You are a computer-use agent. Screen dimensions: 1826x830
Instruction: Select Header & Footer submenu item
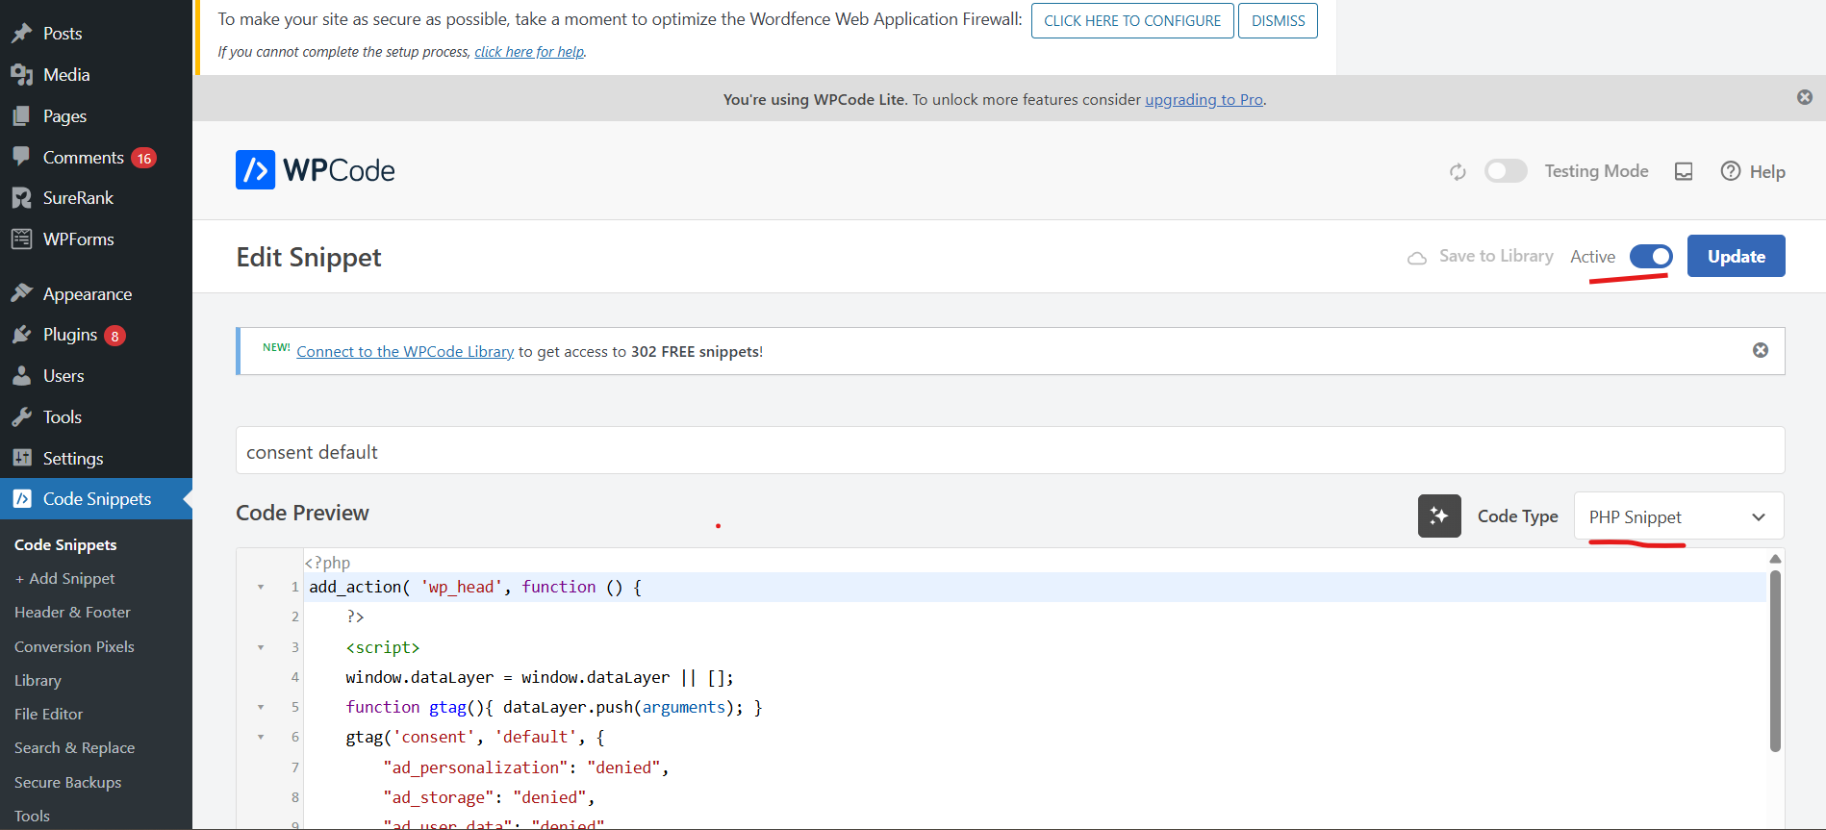click(x=72, y=612)
